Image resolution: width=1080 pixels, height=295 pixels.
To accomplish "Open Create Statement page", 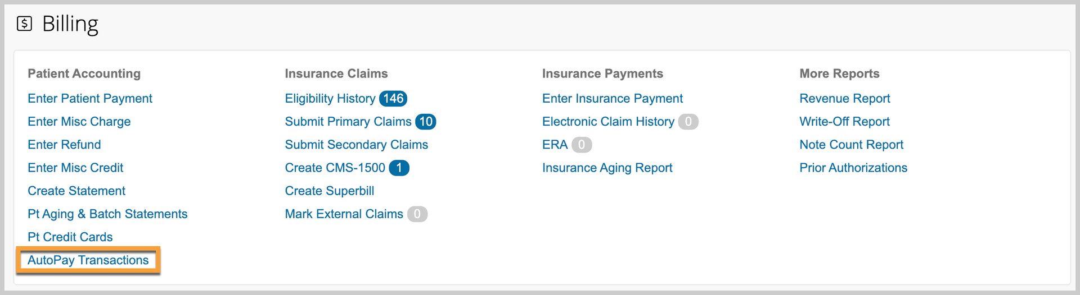I will click(76, 191).
